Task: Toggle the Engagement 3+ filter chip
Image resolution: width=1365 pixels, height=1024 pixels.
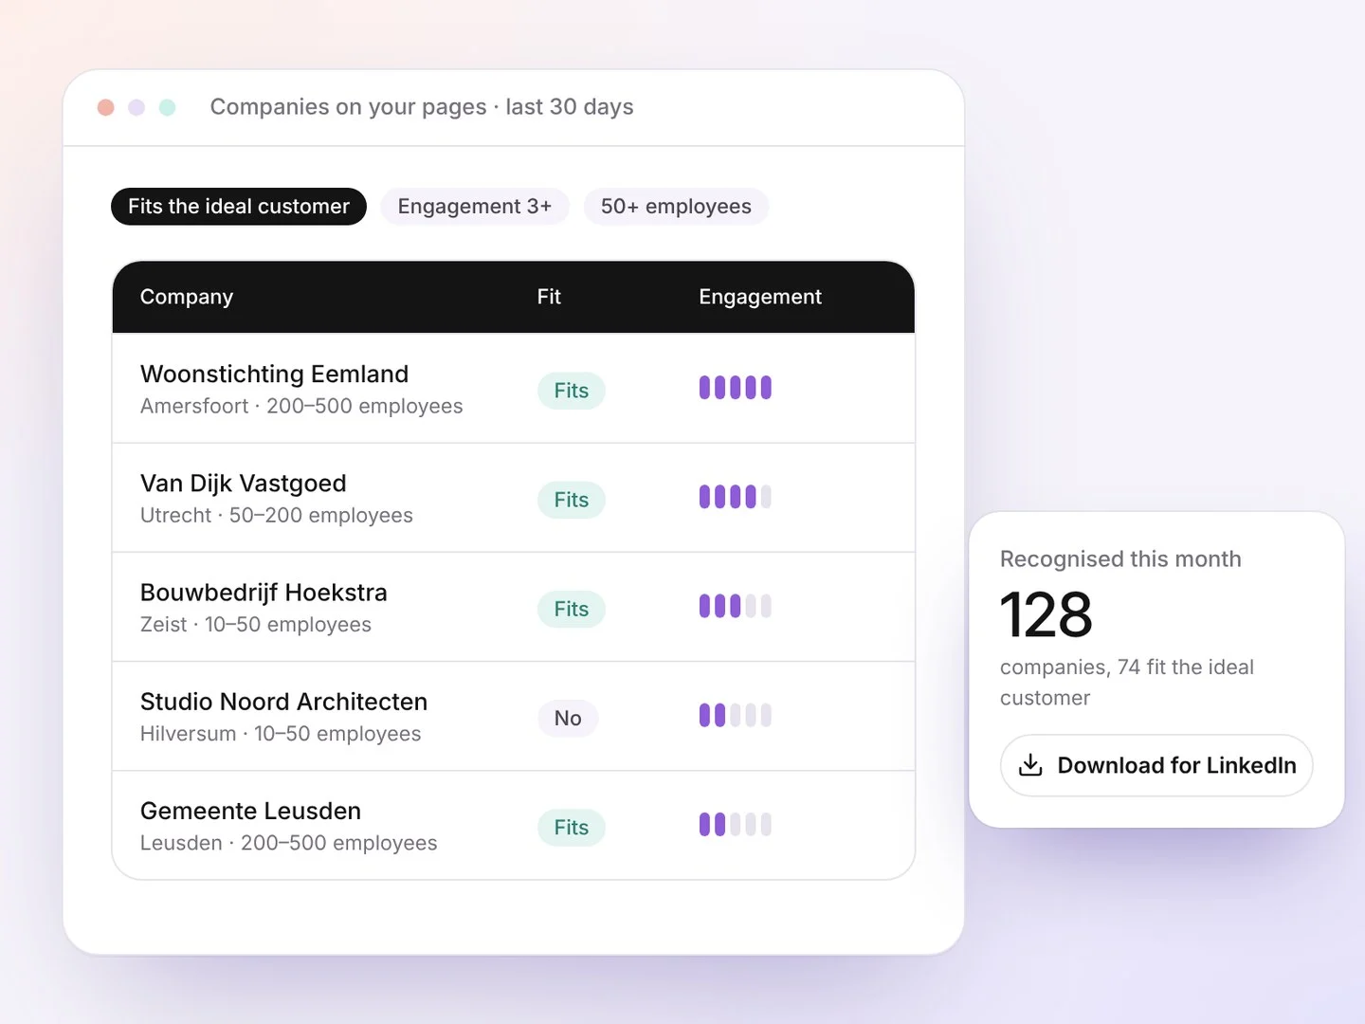Action: pos(474,207)
